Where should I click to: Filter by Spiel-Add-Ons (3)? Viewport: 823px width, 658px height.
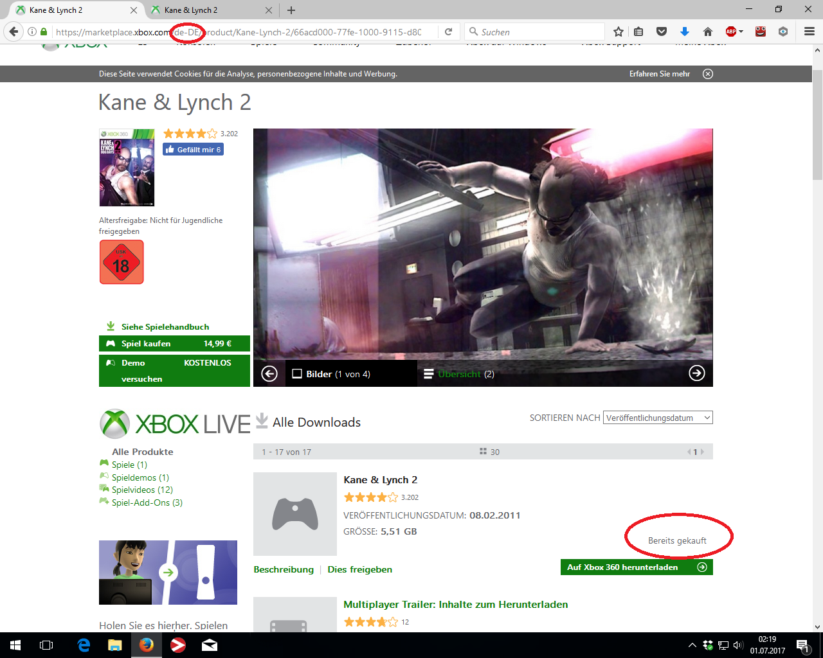[x=147, y=502]
